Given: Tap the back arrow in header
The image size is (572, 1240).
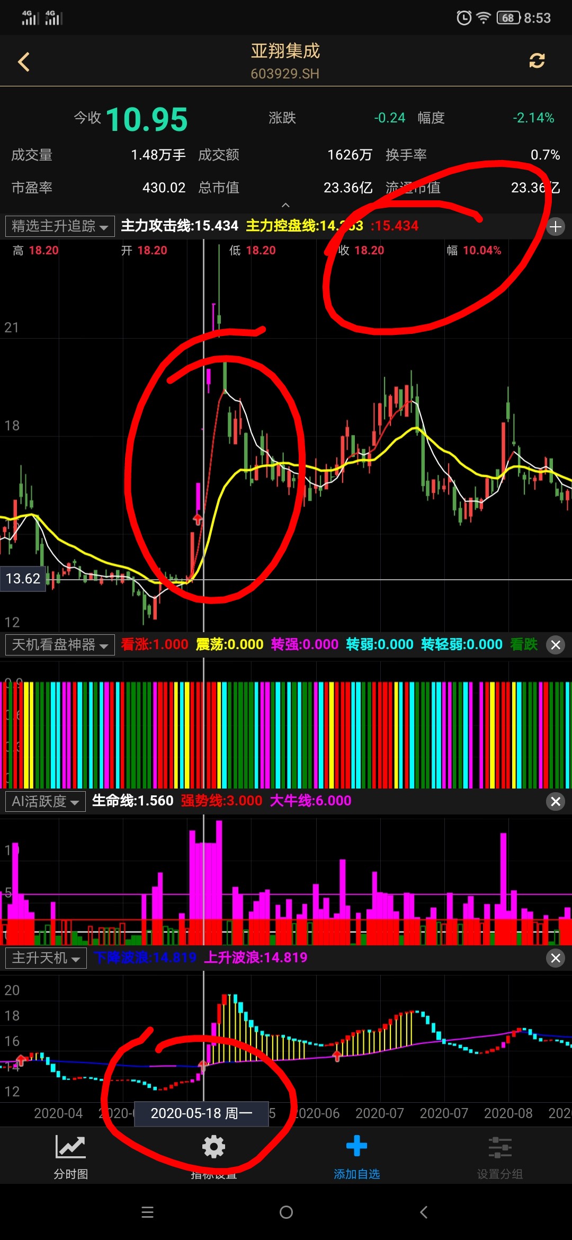Looking at the screenshot, I should [24, 62].
